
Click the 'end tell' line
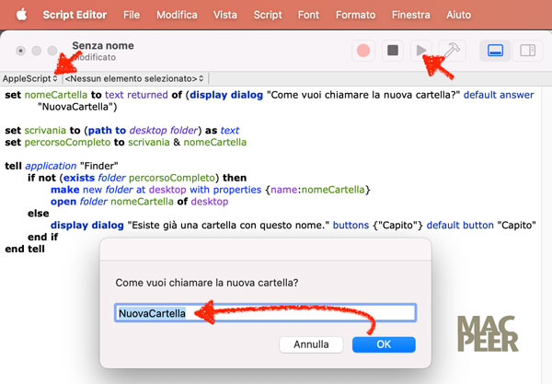click(25, 249)
